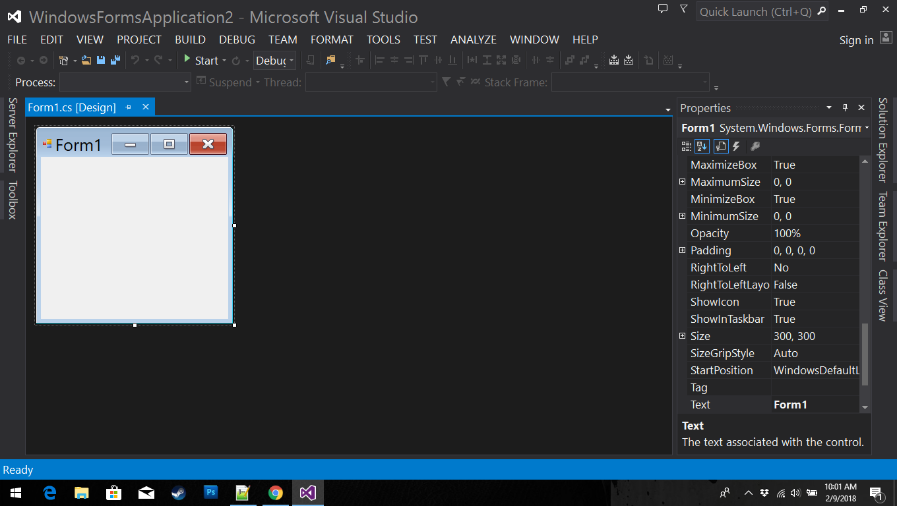Show Events with the lightning bolt icon
The width and height of the screenshot is (897, 506).
coord(737,146)
